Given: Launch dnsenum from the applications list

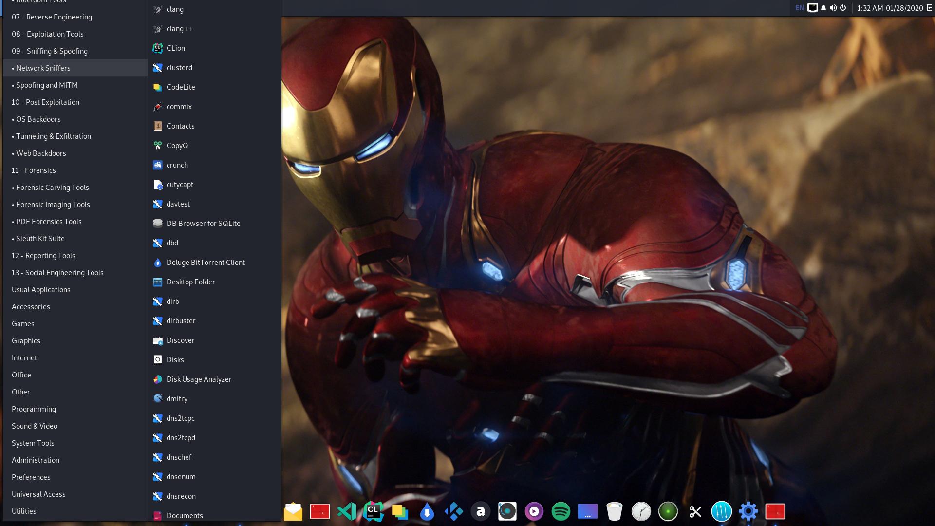Looking at the screenshot, I should 214,477.
